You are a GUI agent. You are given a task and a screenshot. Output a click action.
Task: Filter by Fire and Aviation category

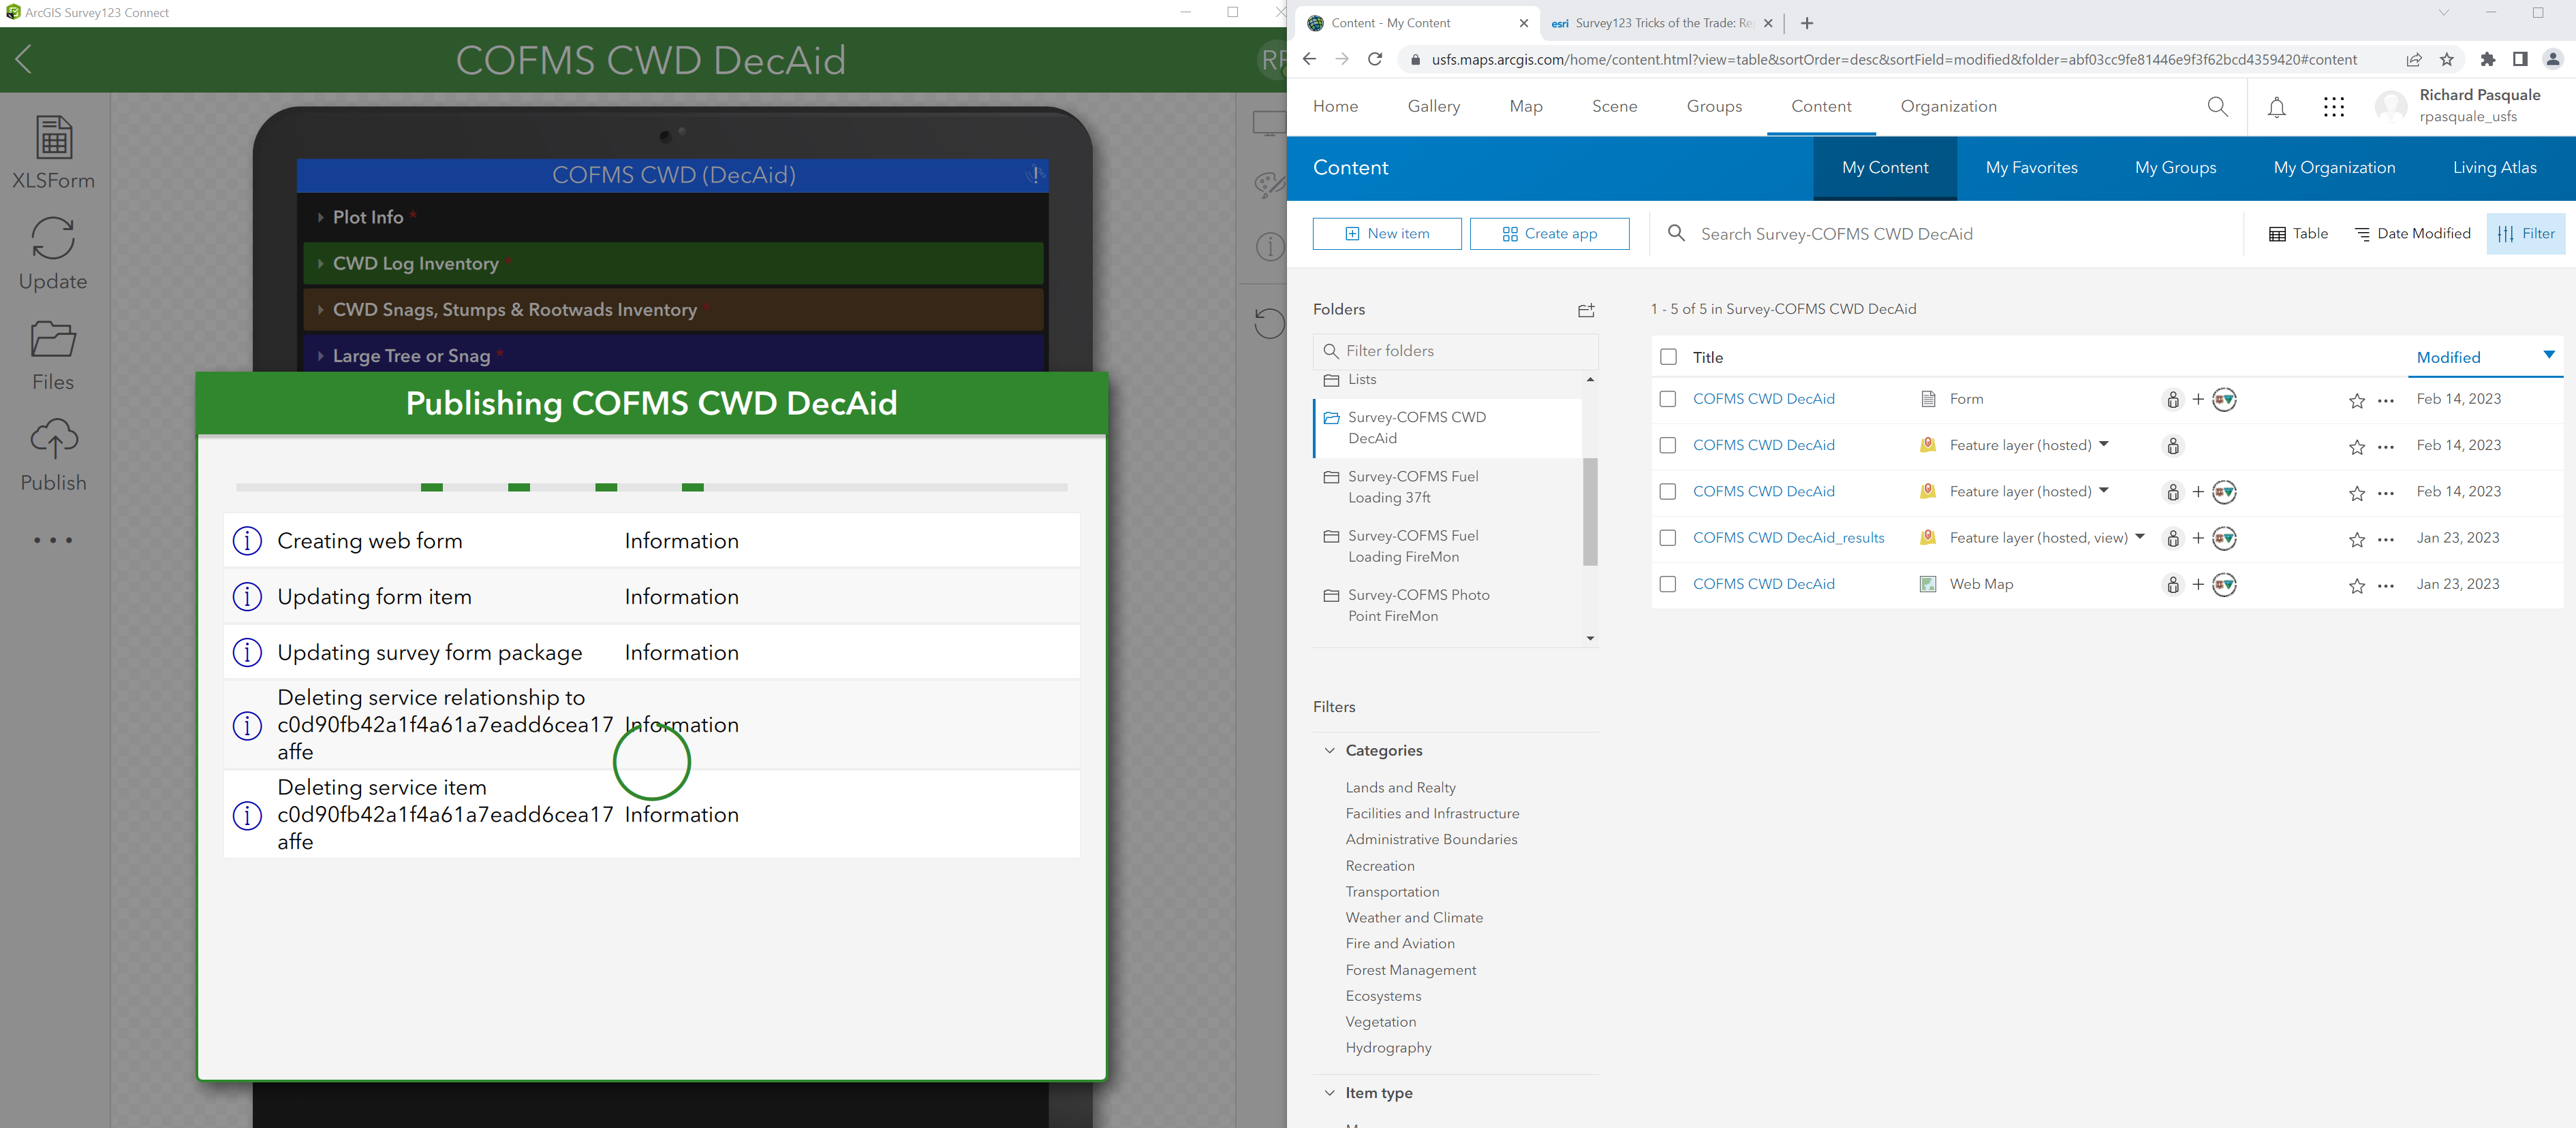[x=1400, y=943]
